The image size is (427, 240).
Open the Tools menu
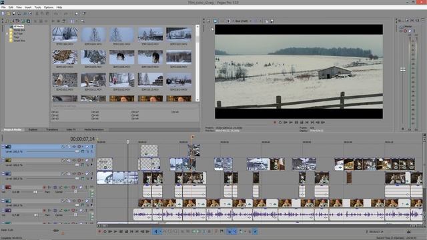tap(37, 7)
